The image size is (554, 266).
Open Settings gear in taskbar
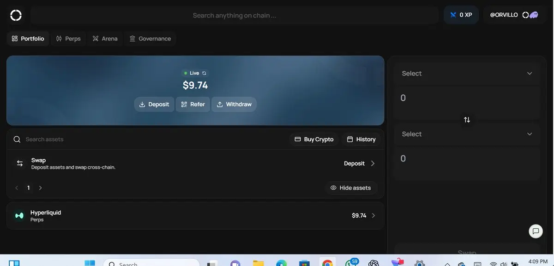point(420,263)
